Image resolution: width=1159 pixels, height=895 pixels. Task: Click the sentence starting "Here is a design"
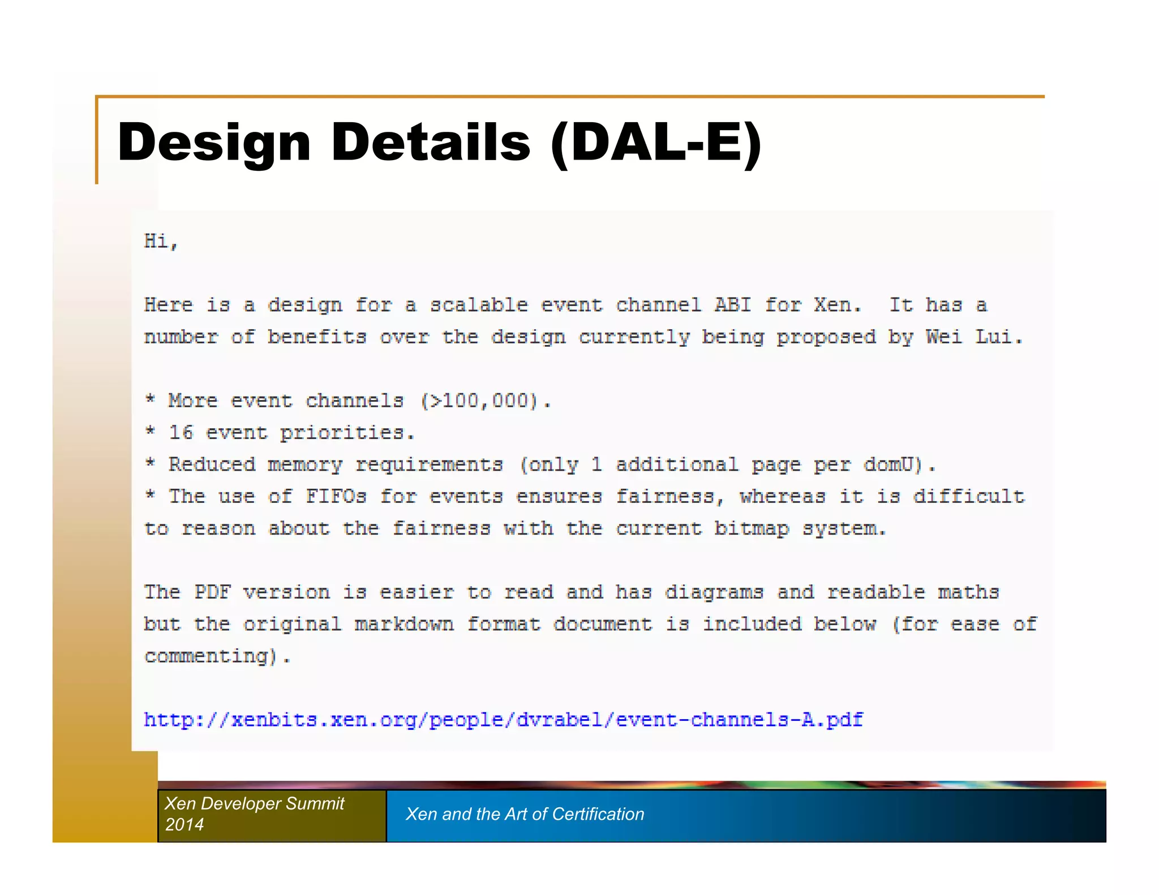[x=566, y=305]
